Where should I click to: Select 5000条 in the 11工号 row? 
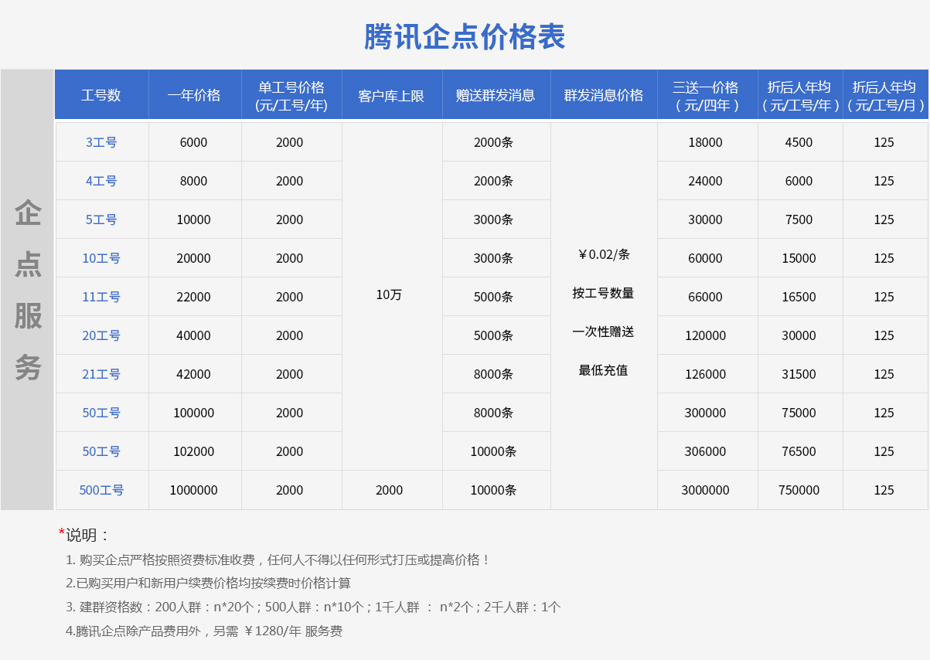coord(493,297)
